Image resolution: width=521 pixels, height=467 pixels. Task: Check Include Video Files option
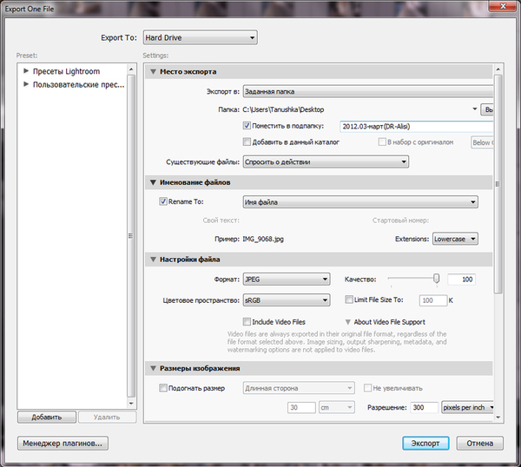coord(247,321)
